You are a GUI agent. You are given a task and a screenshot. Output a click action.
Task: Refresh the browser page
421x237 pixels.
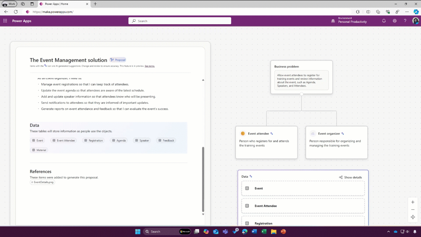(16, 12)
